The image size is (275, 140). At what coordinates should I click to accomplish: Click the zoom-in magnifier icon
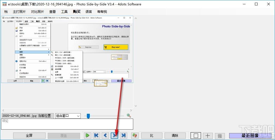tap(129, 115)
